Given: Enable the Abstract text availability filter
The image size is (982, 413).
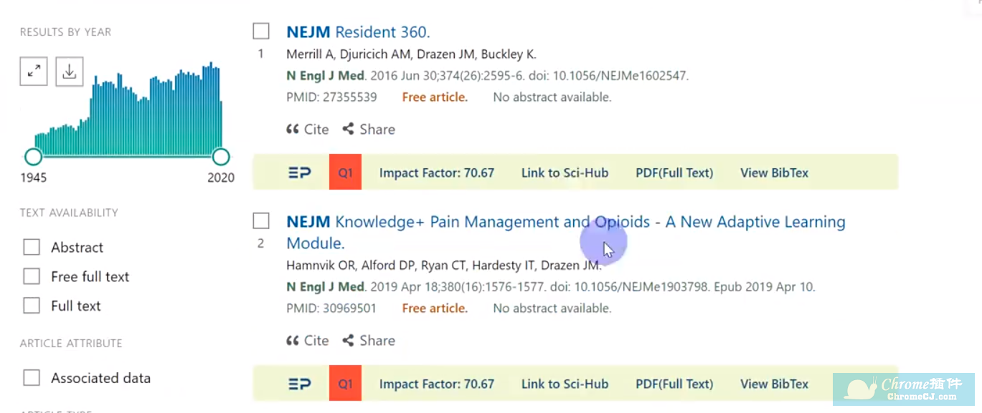Looking at the screenshot, I should pyautogui.click(x=32, y=246).
